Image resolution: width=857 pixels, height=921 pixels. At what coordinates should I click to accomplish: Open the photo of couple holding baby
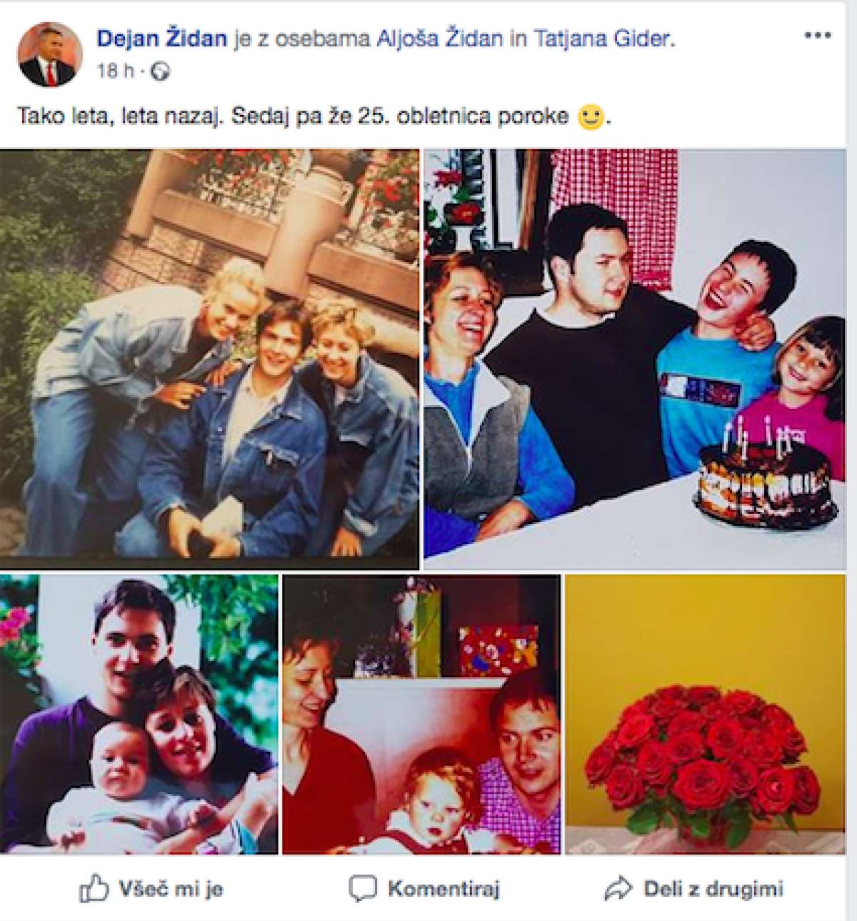pyautogui.click(x=139, y=714)
